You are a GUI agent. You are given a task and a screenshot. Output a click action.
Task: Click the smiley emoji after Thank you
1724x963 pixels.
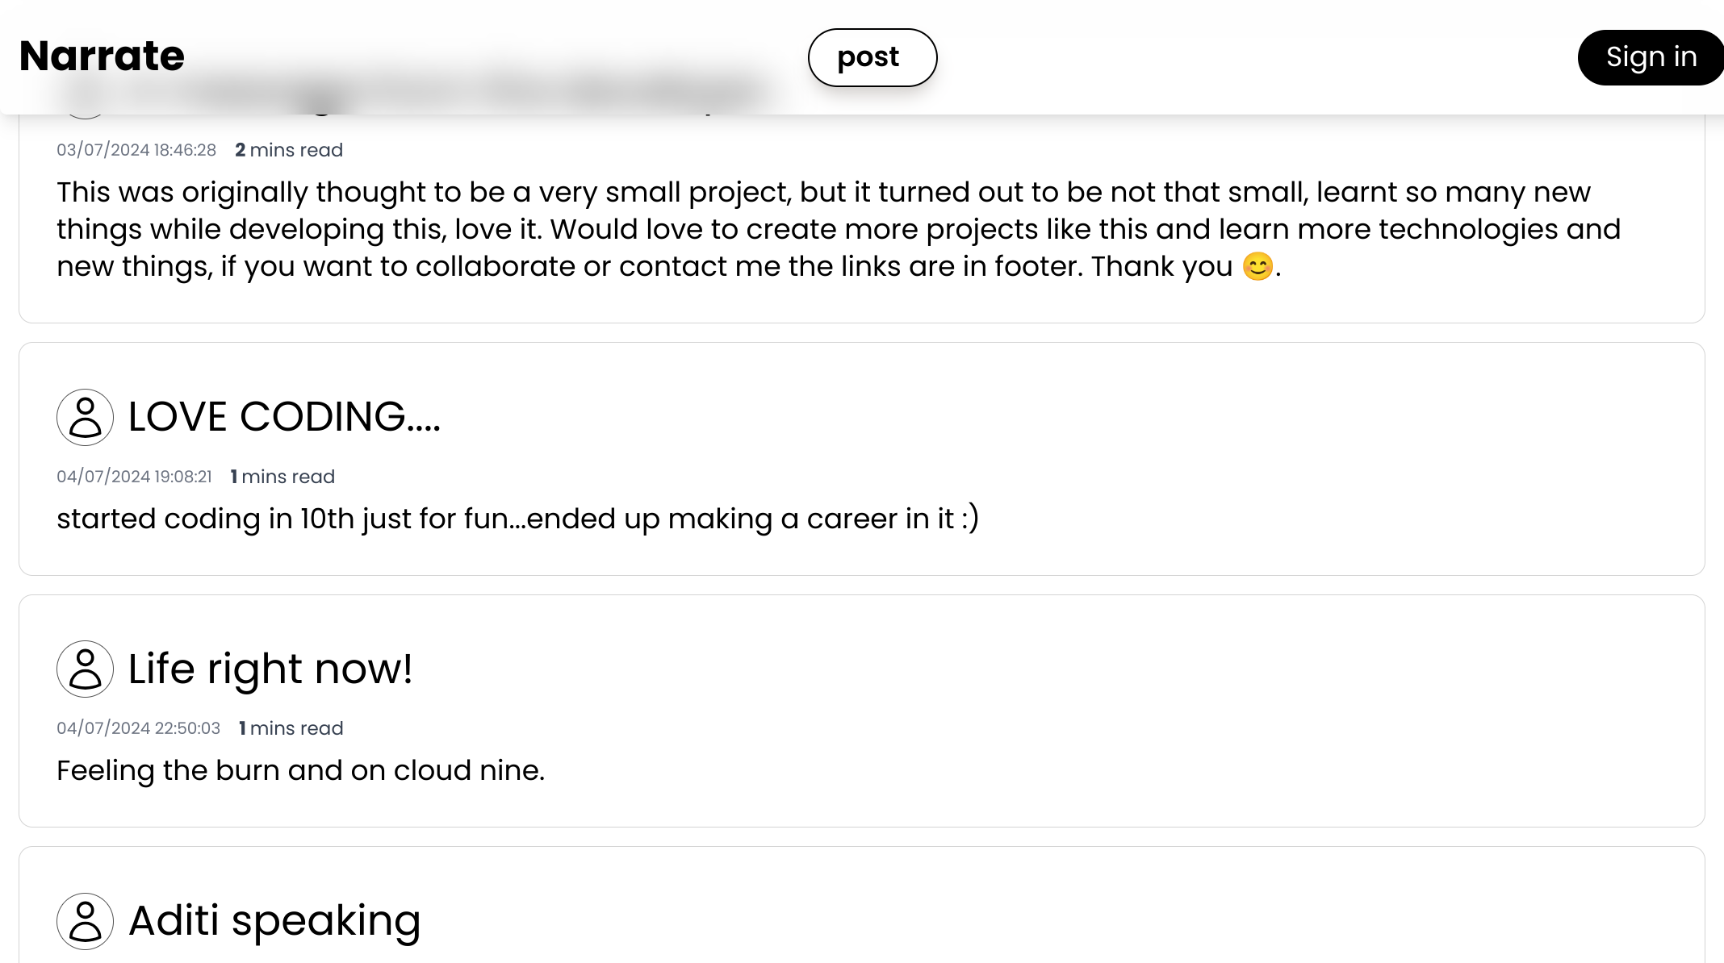point(1257,266)
